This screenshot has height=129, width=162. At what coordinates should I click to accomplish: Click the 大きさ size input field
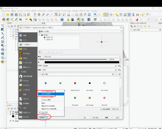click(x=79, y=66)
